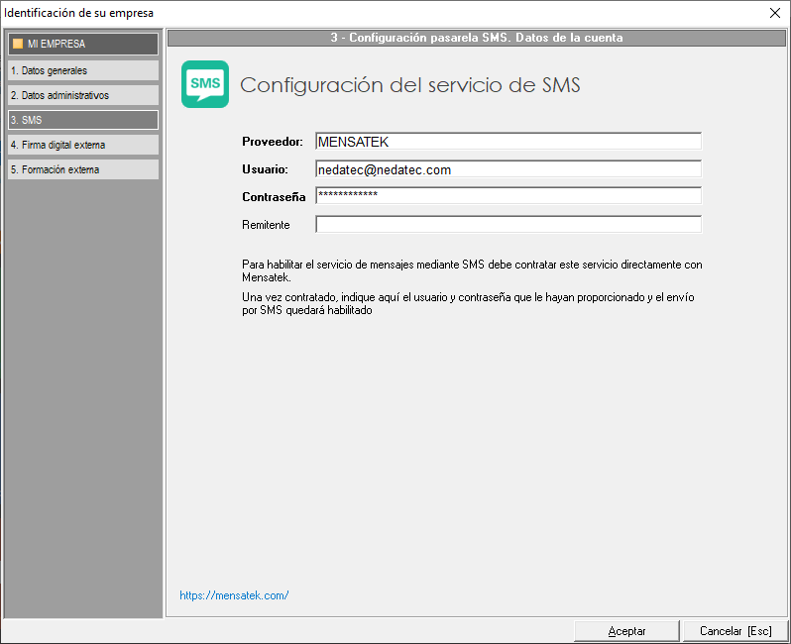Go to 4. Firma digital externa
Image resolution: width=791 pixels, height=644 pixels.
tap(81, 145)
